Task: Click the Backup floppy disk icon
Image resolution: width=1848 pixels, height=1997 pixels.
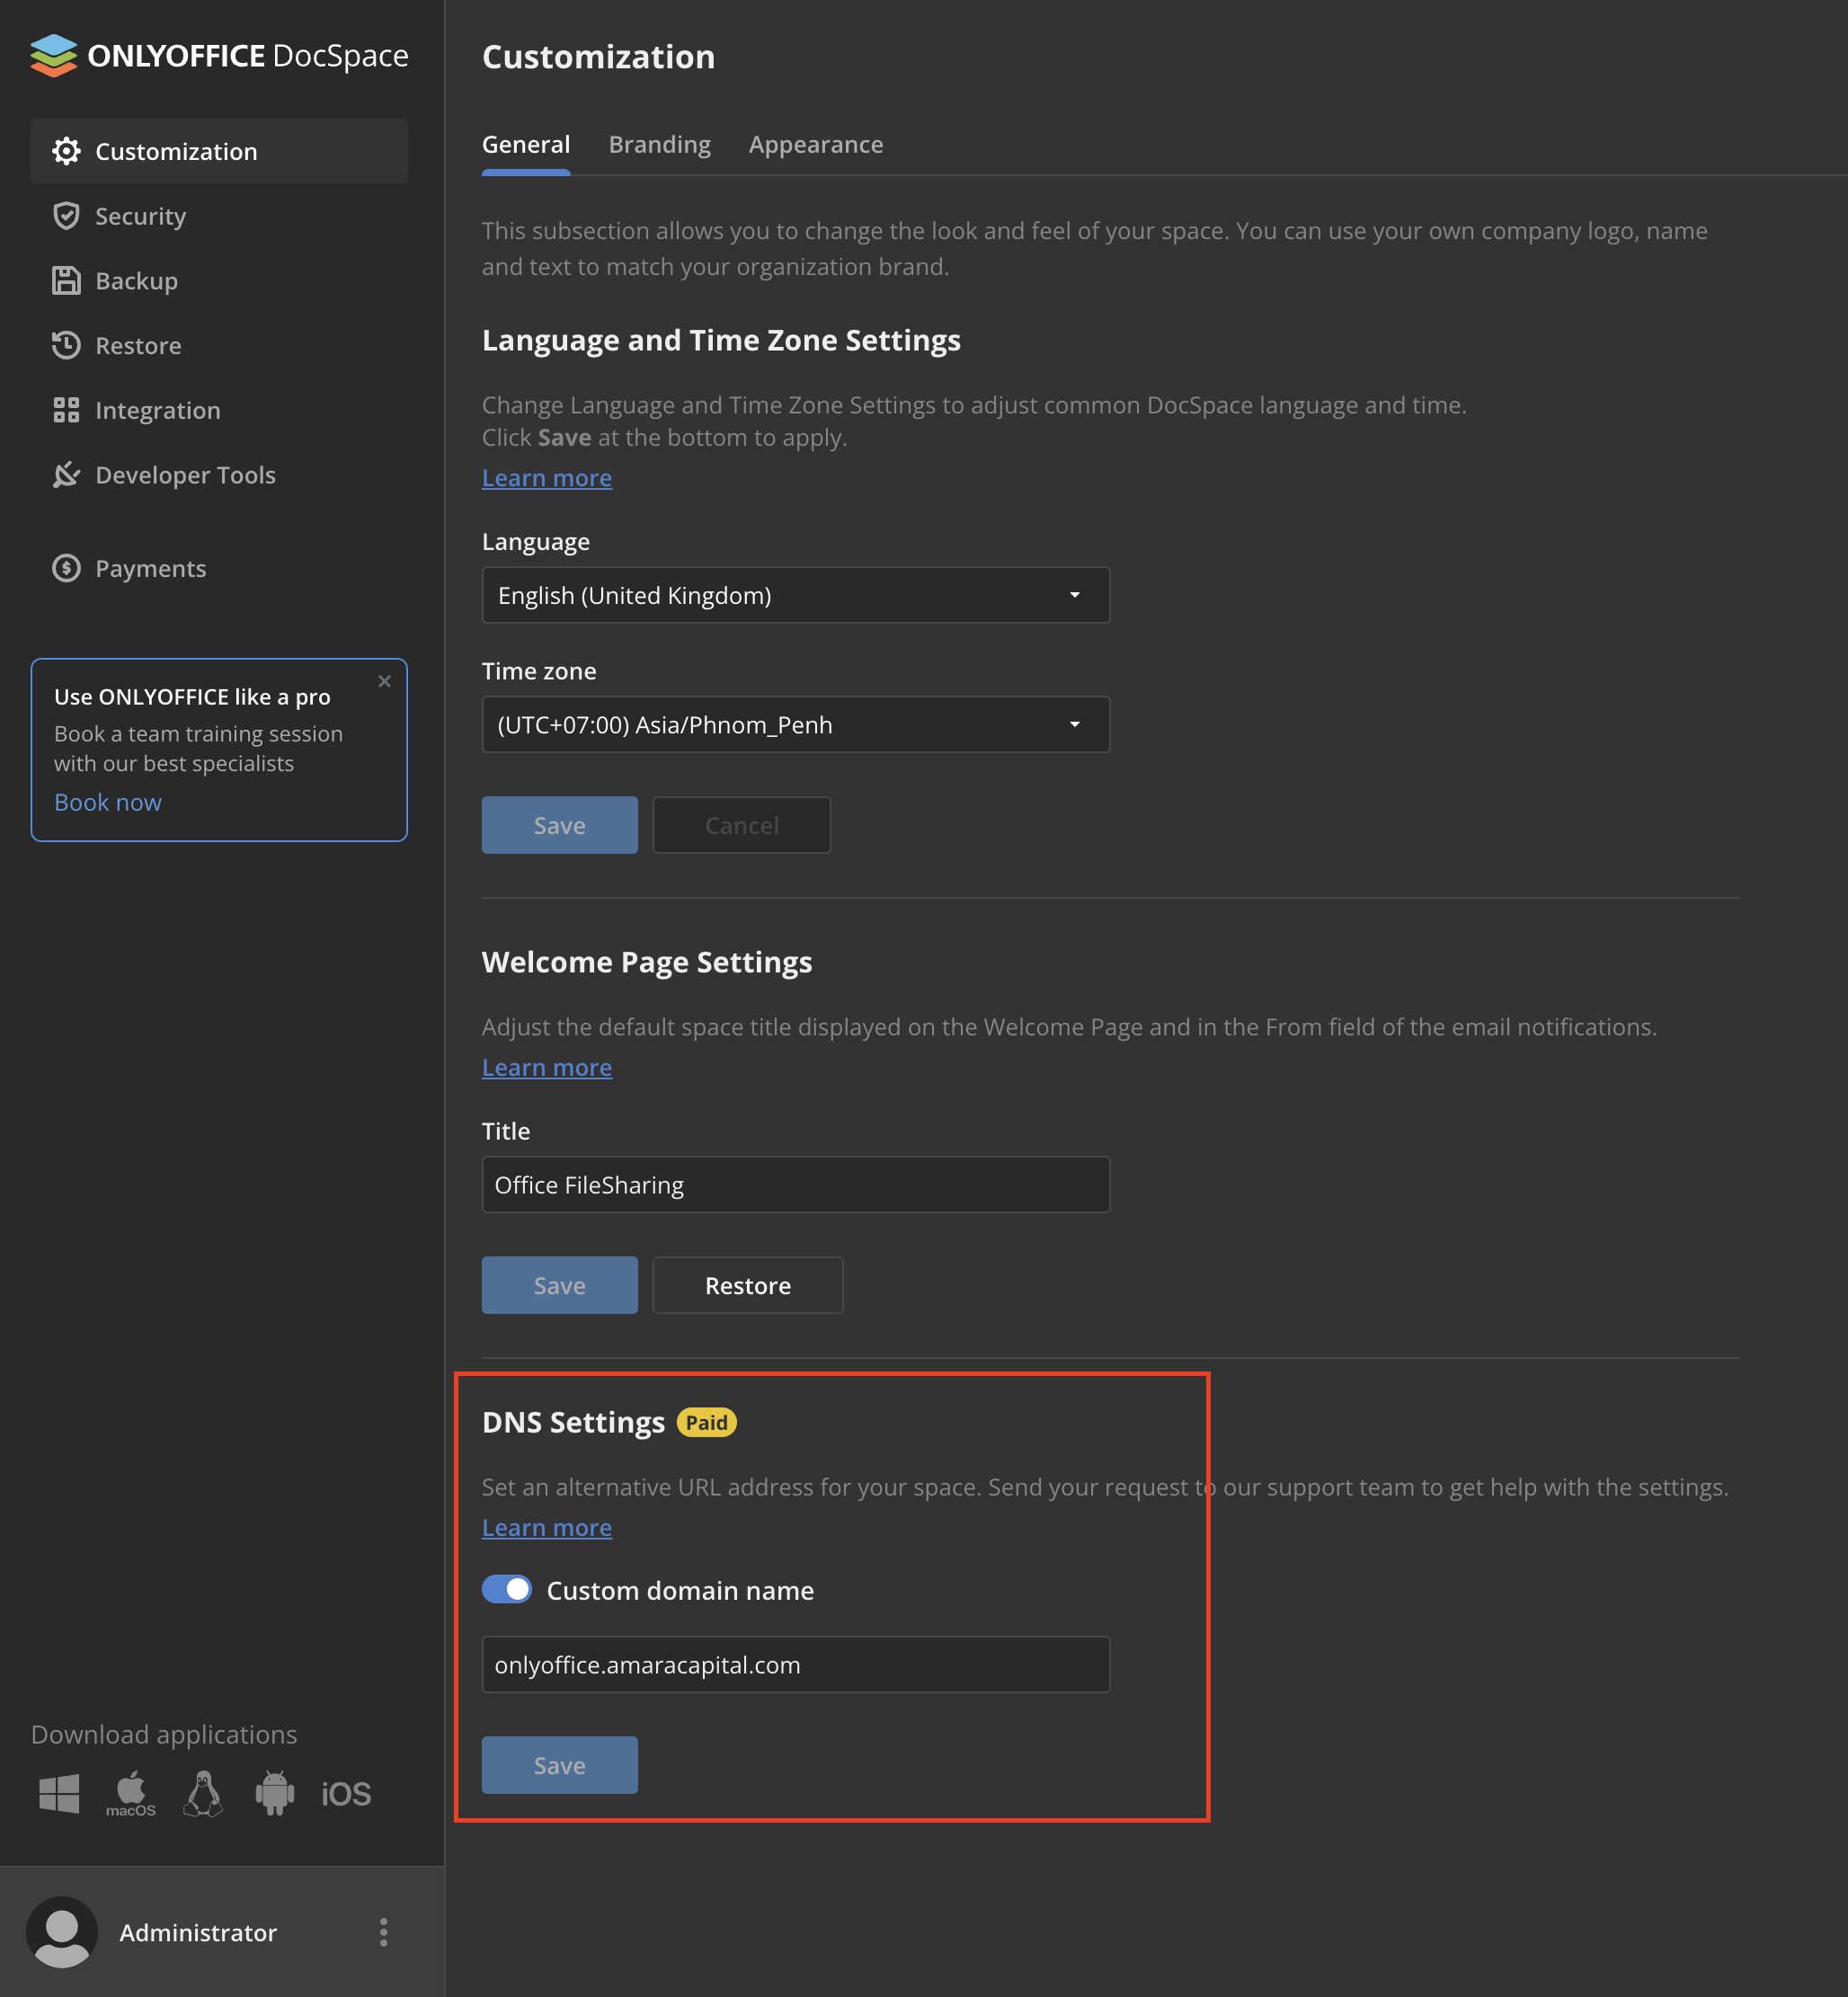Action: [x=66, y=281]
